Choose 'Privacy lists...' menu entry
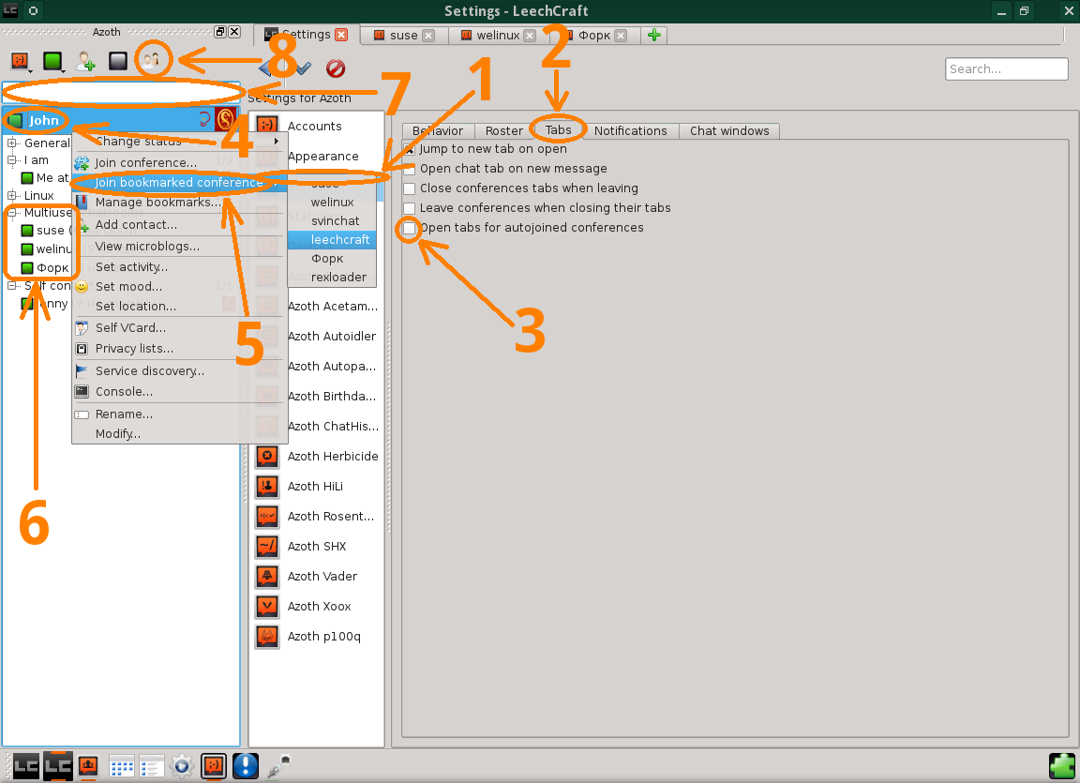1080x783 pixels. pyautogui.click(x=134, y=349)
